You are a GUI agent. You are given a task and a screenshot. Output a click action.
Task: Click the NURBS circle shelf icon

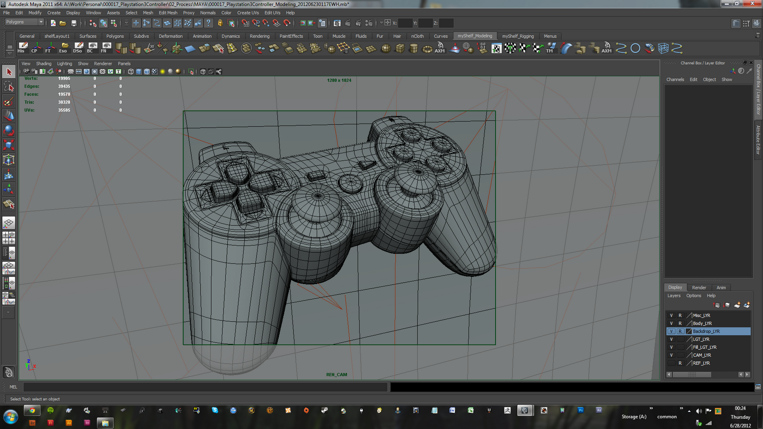pyautogui.click(x=635, y=48)
